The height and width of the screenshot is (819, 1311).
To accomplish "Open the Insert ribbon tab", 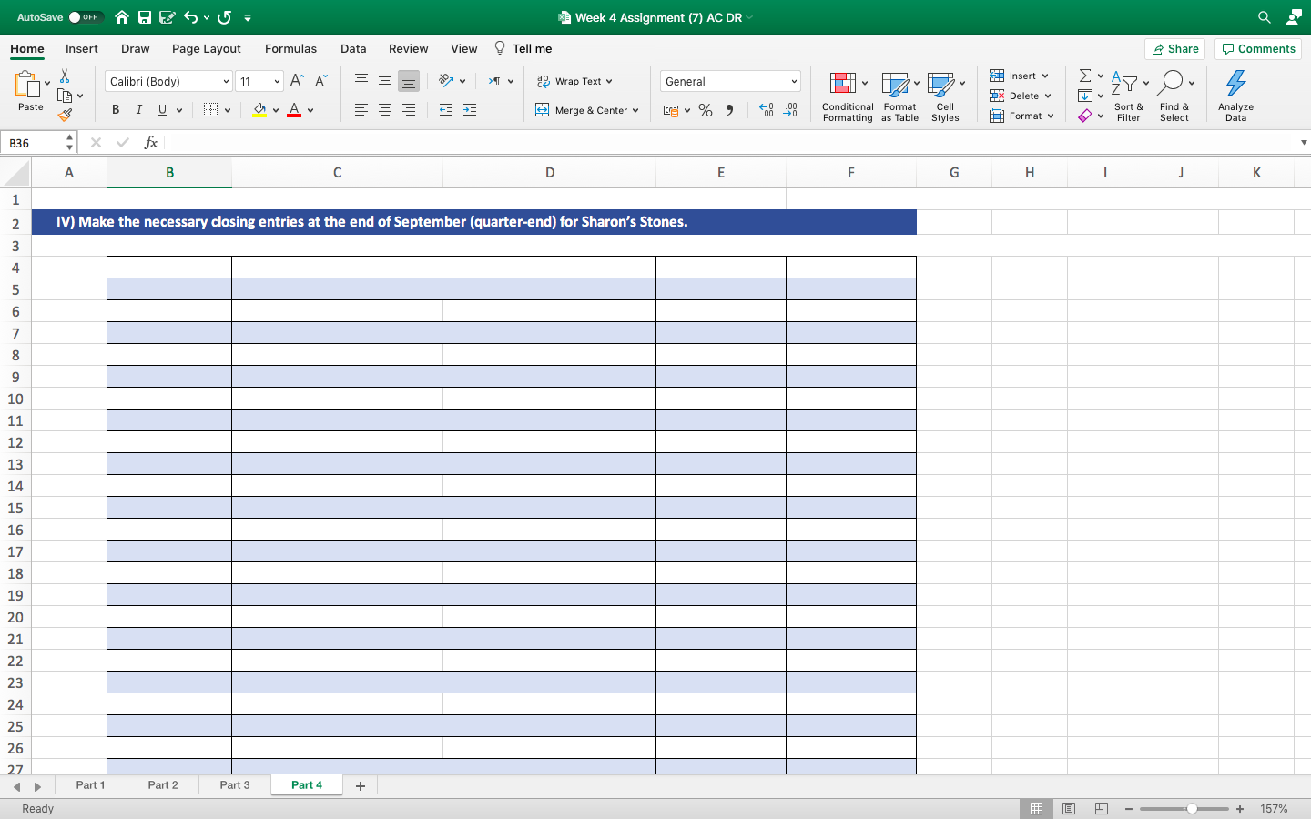I will tap(82, 48).
